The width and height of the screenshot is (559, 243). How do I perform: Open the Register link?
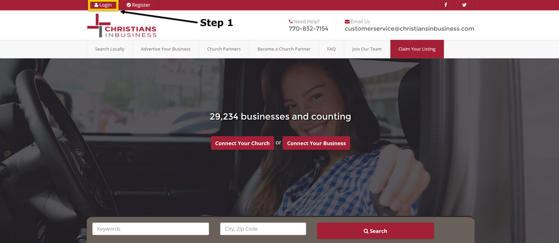[138, 5]
